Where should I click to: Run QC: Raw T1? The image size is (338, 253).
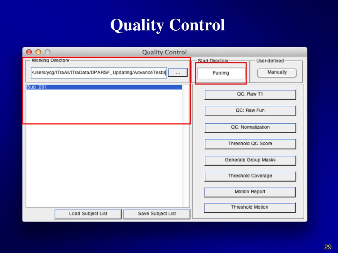[250, 95]
